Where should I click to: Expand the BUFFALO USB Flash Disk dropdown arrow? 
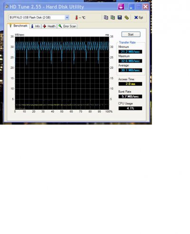pyautogui.click(x=67, y=18)
